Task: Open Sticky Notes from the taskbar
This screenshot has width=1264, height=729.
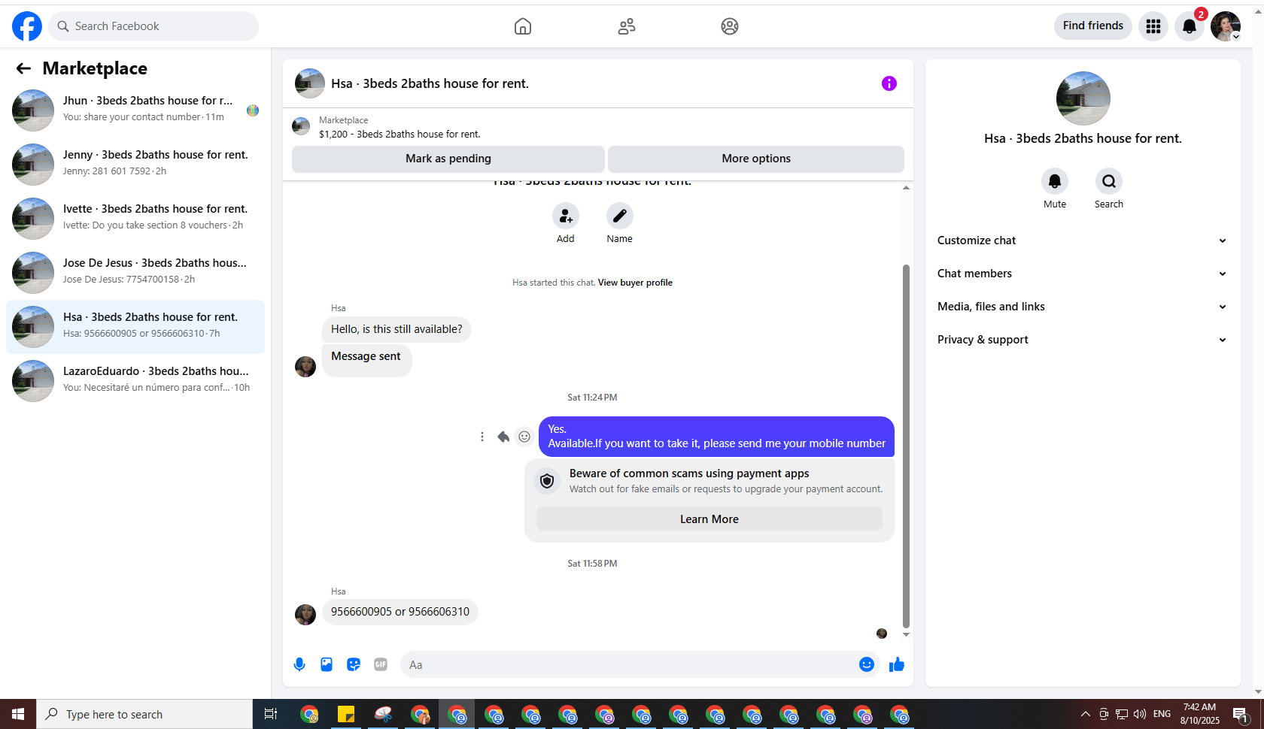Action: [346, 714]
